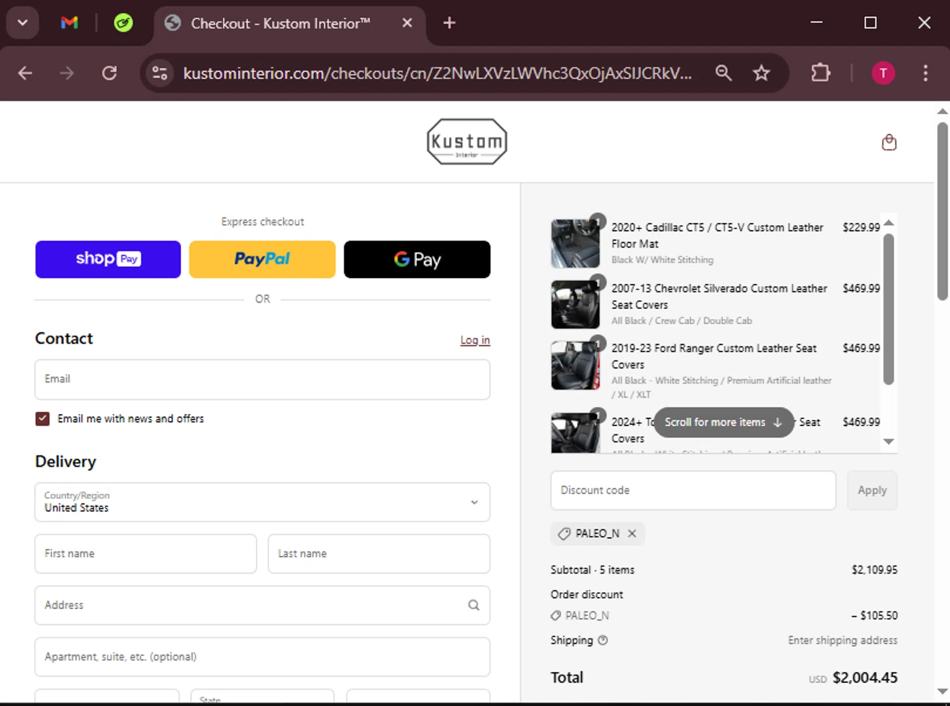
Task: Pay with Shop Pay
Action: (108, 259)
